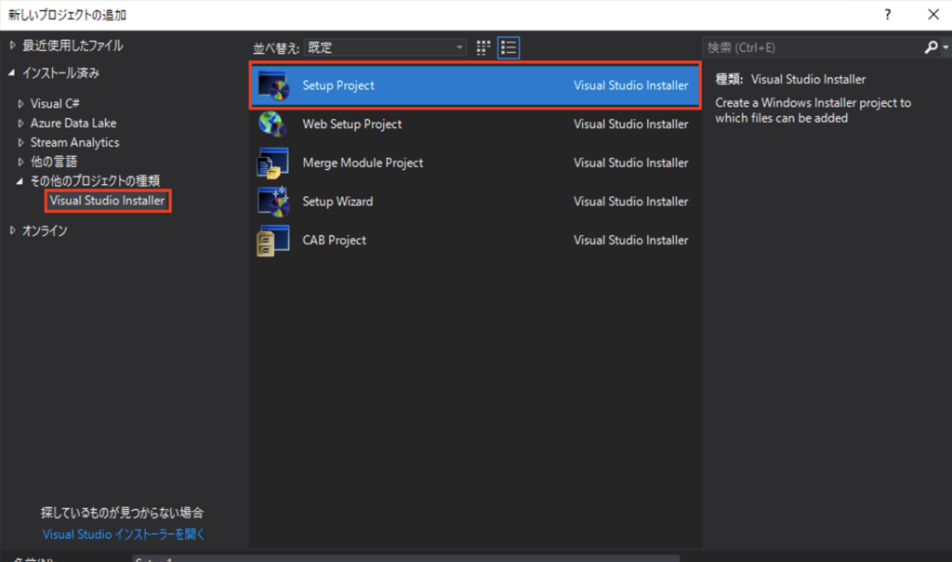Click the 最近使用したファイル label
952x562 pixels.
(x=73, y=46)
